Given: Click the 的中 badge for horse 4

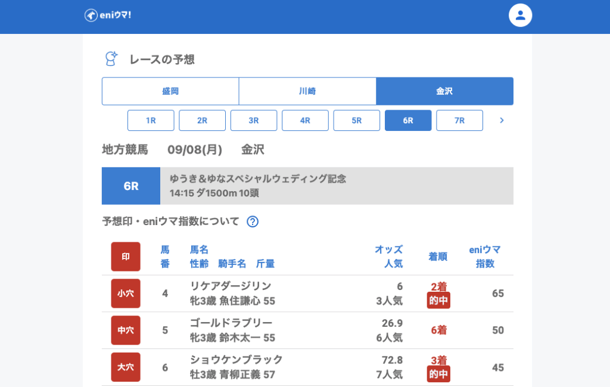Looking at the screenshot, I should point(438,301).
